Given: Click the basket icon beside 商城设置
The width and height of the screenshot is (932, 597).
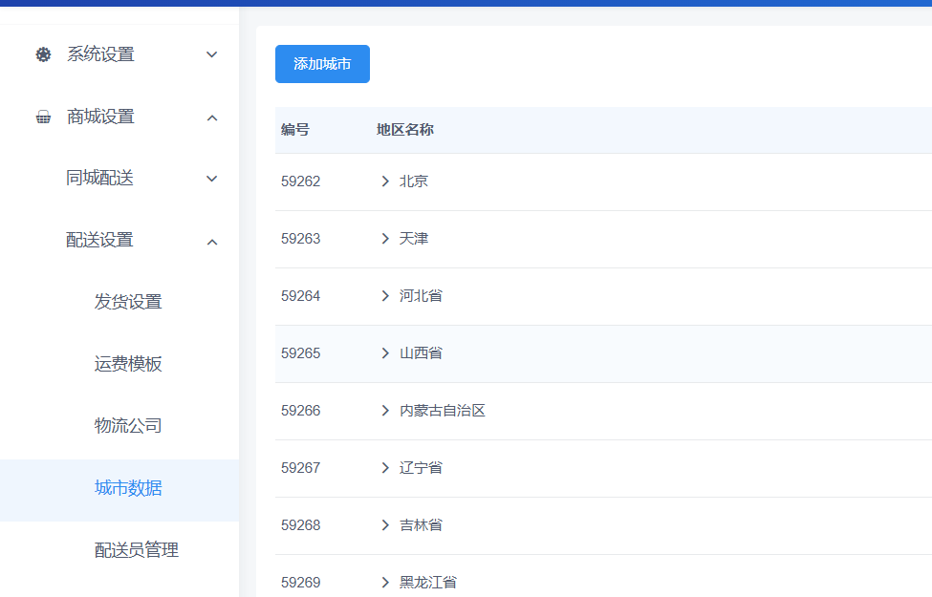Looking at the screenshot, I should tap(43, 117).
